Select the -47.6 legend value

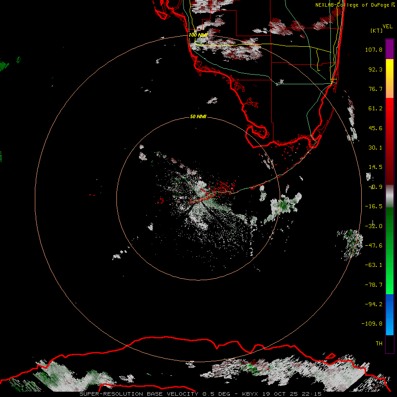(x=374, y=245)
